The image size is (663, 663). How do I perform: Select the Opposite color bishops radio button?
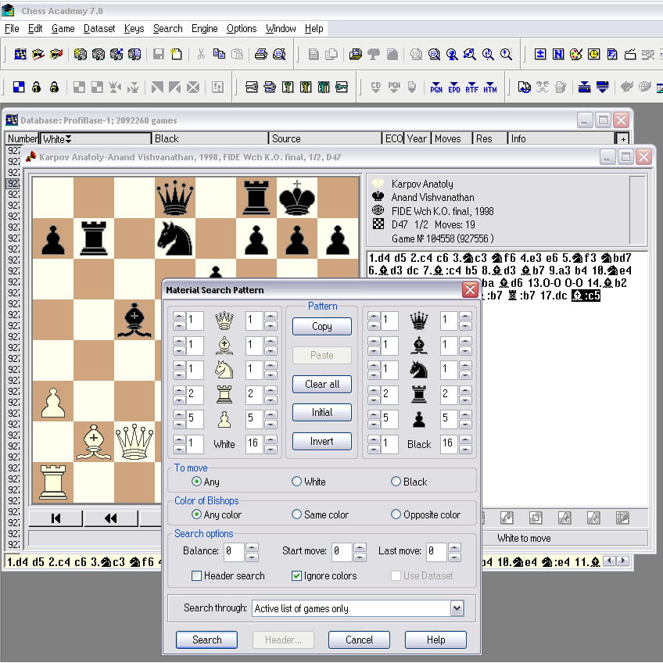396,514
